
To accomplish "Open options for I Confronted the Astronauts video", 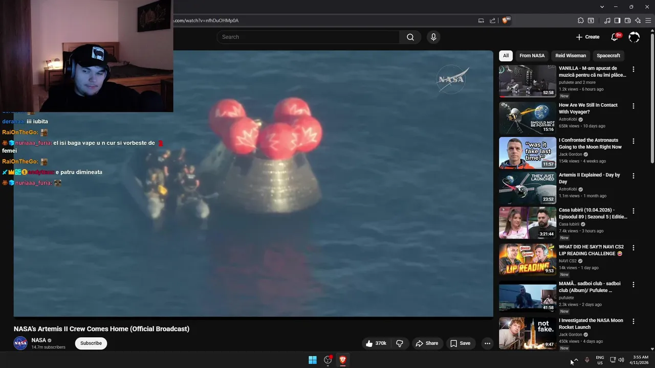I will [633, 141].
